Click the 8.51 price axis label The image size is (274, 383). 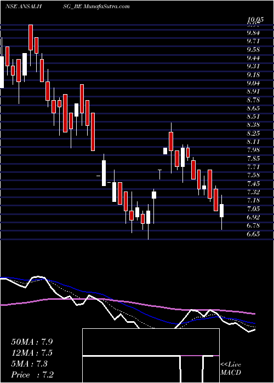coord(253,117)
